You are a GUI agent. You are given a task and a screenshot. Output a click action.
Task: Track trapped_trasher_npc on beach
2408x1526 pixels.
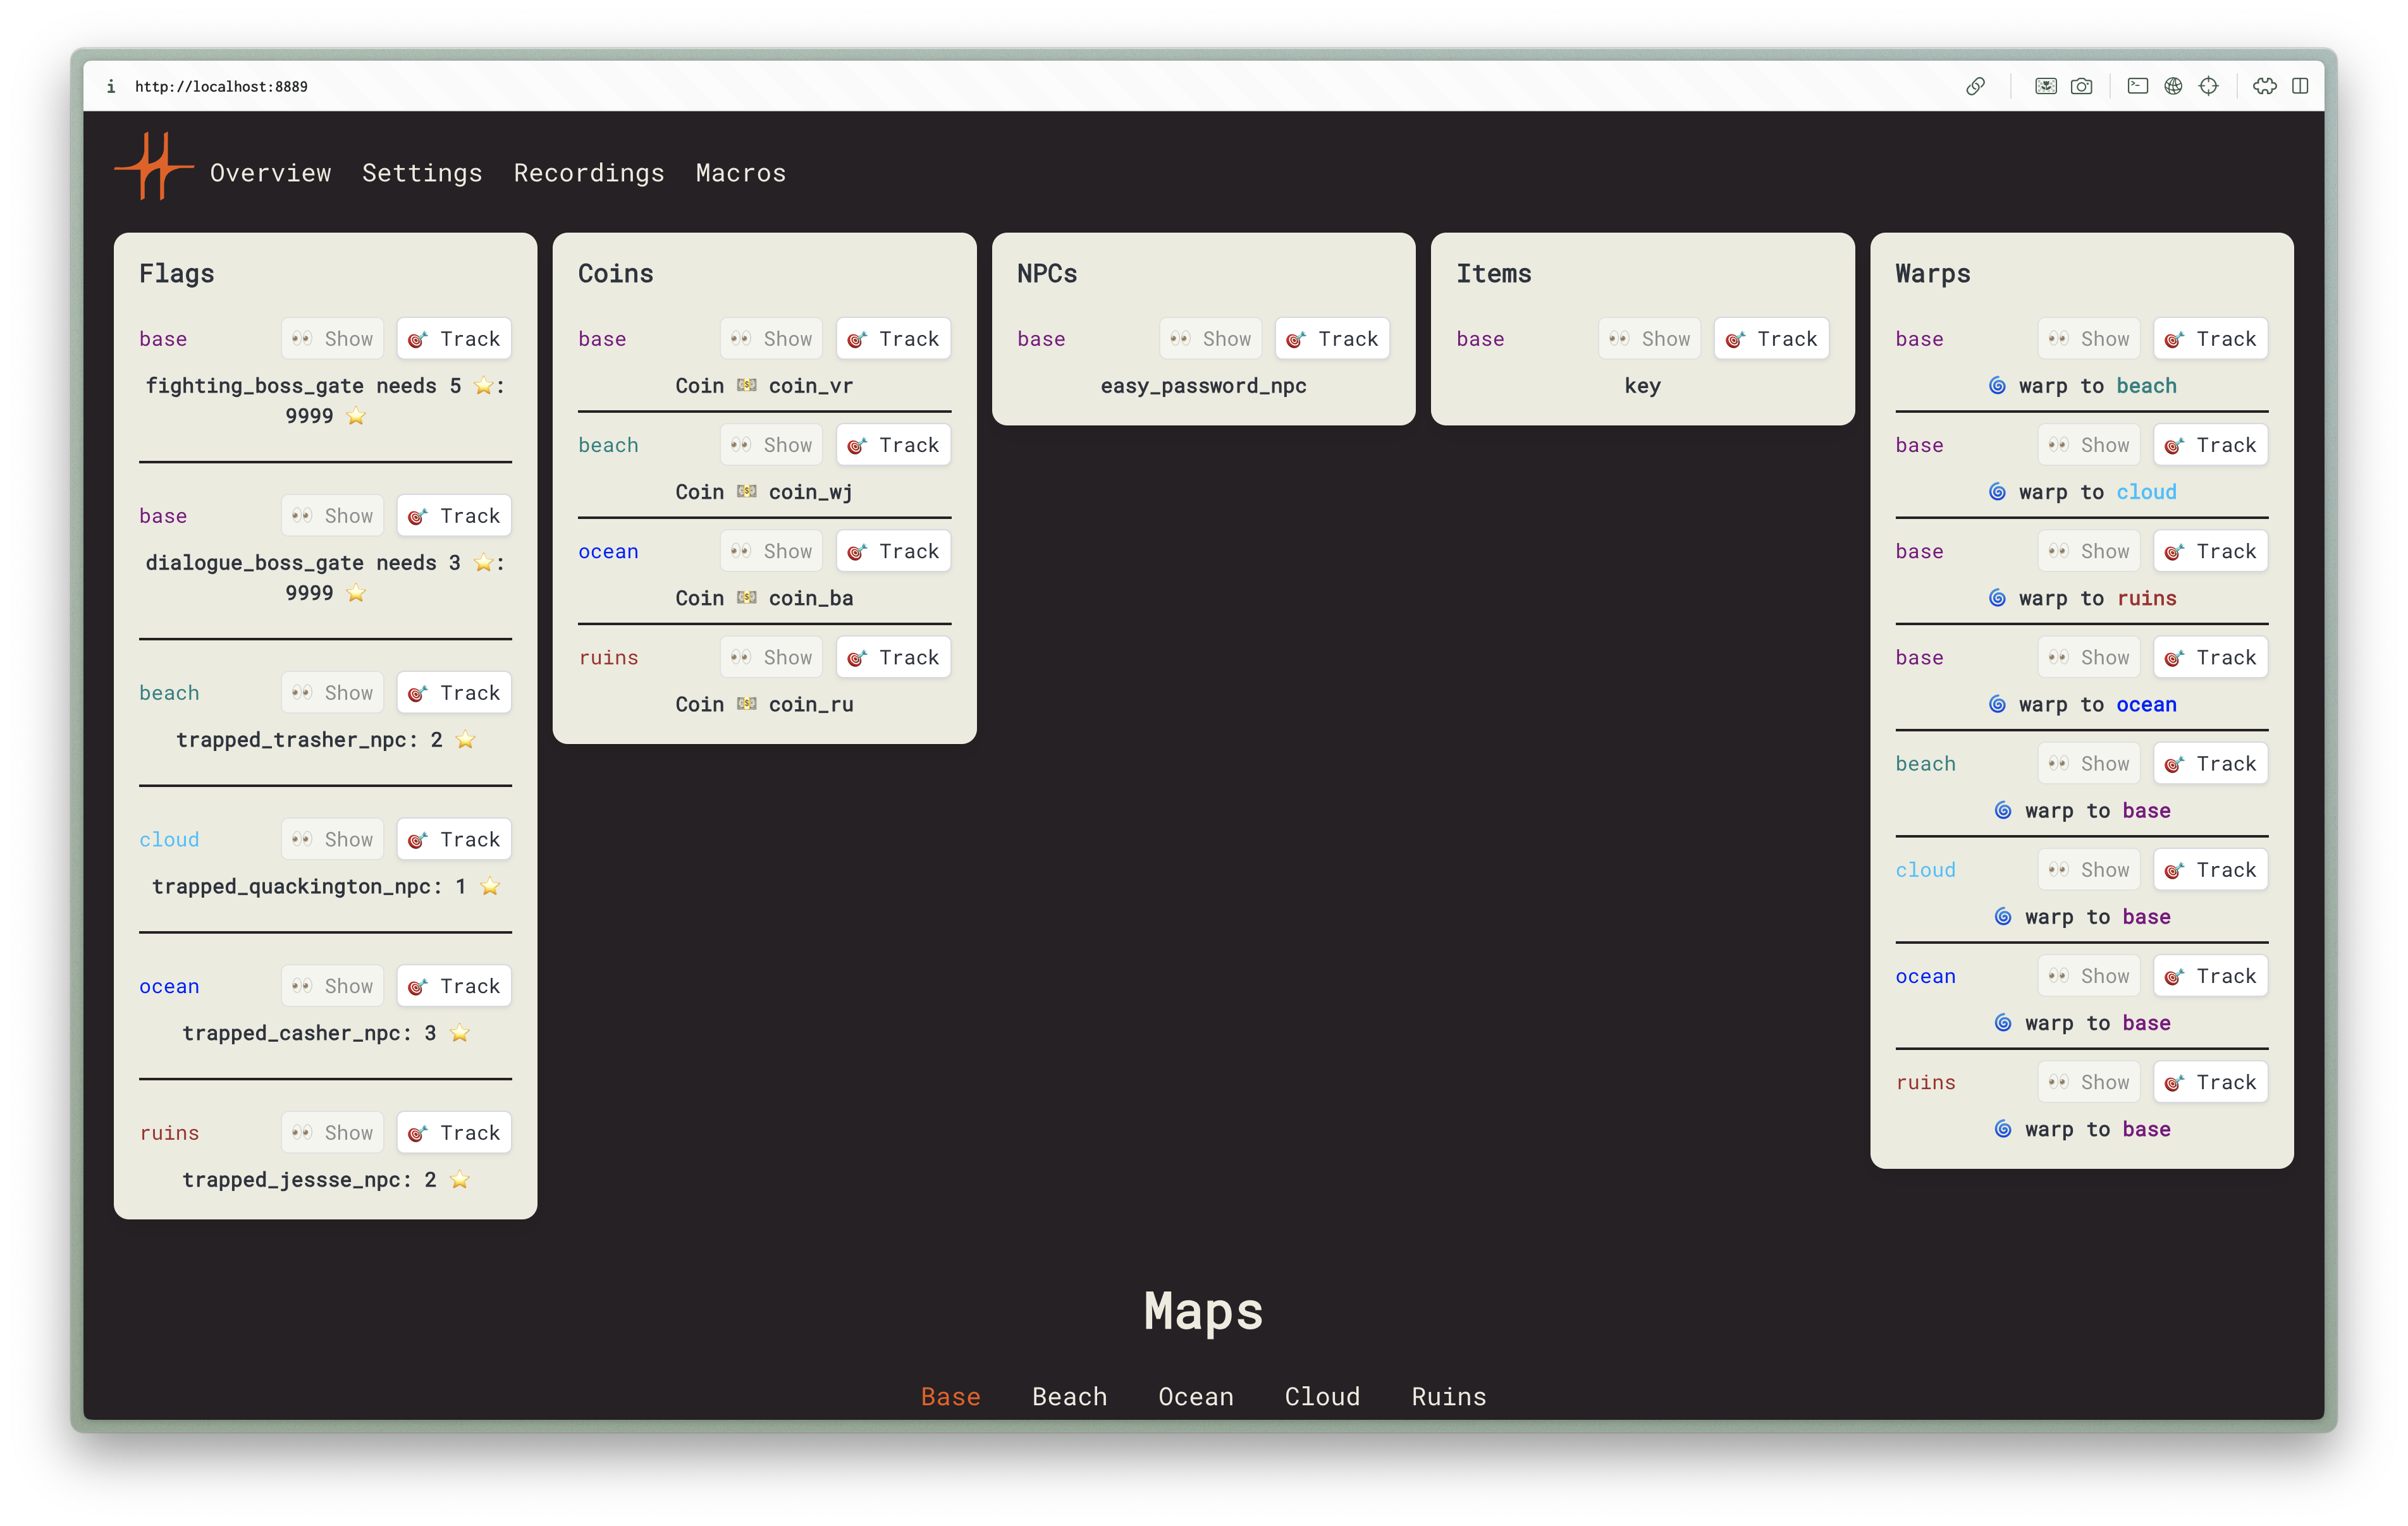tap(454, 693)
